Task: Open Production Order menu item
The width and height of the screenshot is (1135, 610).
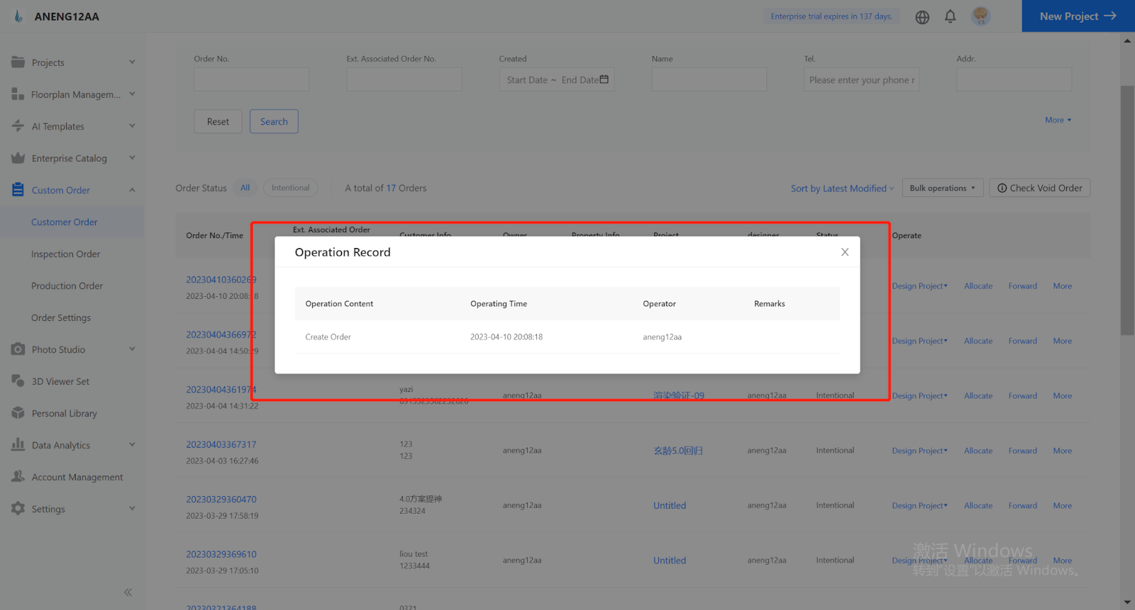Action: pyautogui.click(x=67, y=286)
